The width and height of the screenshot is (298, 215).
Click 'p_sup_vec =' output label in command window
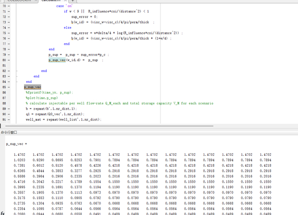tap(16, 144)
